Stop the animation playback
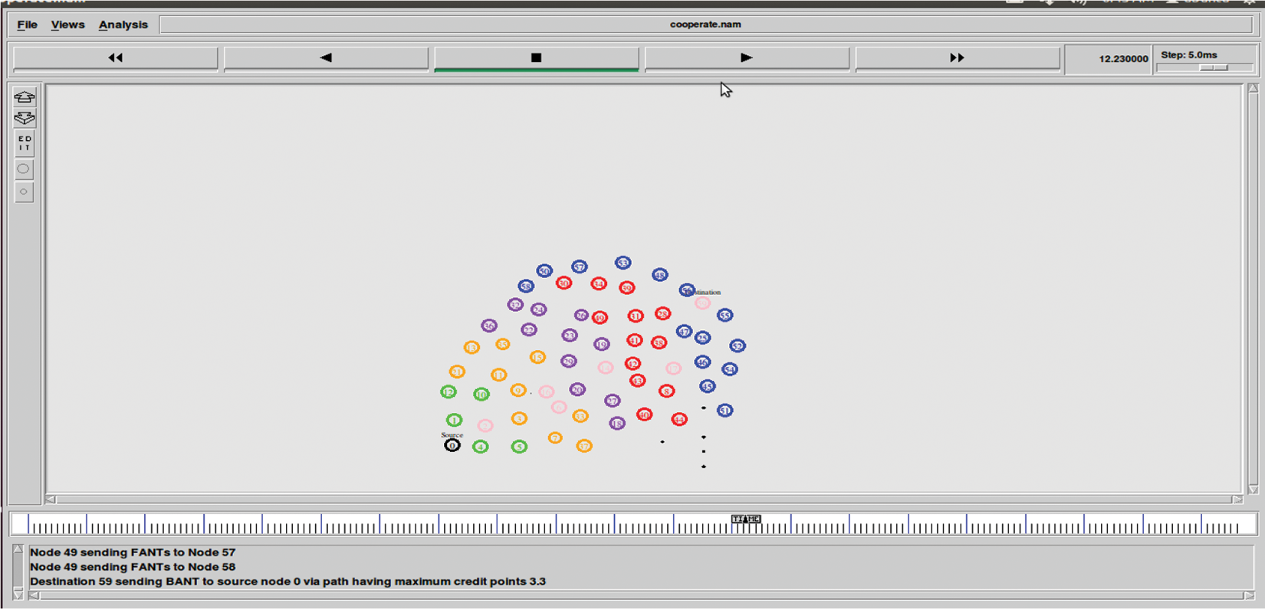Image resolution: width=1265 pixels, height=609 pixels. coord(536,58)
